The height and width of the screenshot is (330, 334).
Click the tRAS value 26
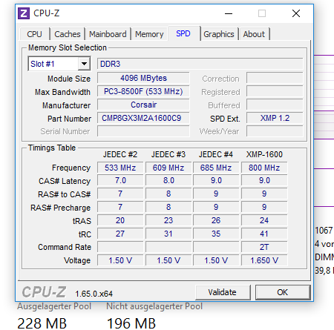click(216, 220)
